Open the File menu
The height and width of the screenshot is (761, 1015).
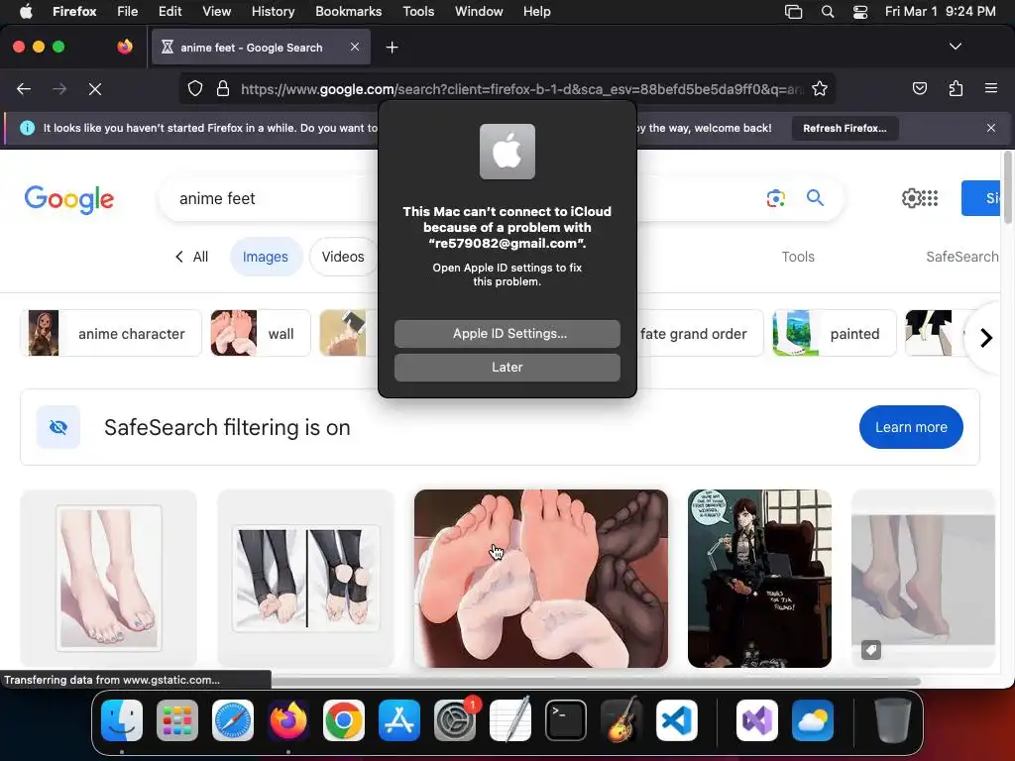click(128, 11)
